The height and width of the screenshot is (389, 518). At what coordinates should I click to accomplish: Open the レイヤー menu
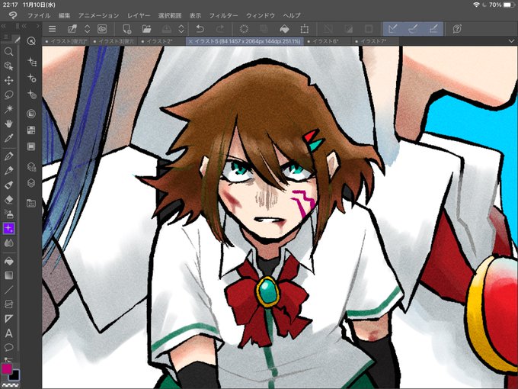139,15
